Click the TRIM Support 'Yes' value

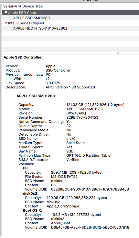tap(69, 147)
